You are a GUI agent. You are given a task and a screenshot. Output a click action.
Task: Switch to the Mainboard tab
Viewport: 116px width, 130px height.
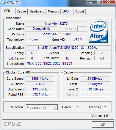click(37, 11)
